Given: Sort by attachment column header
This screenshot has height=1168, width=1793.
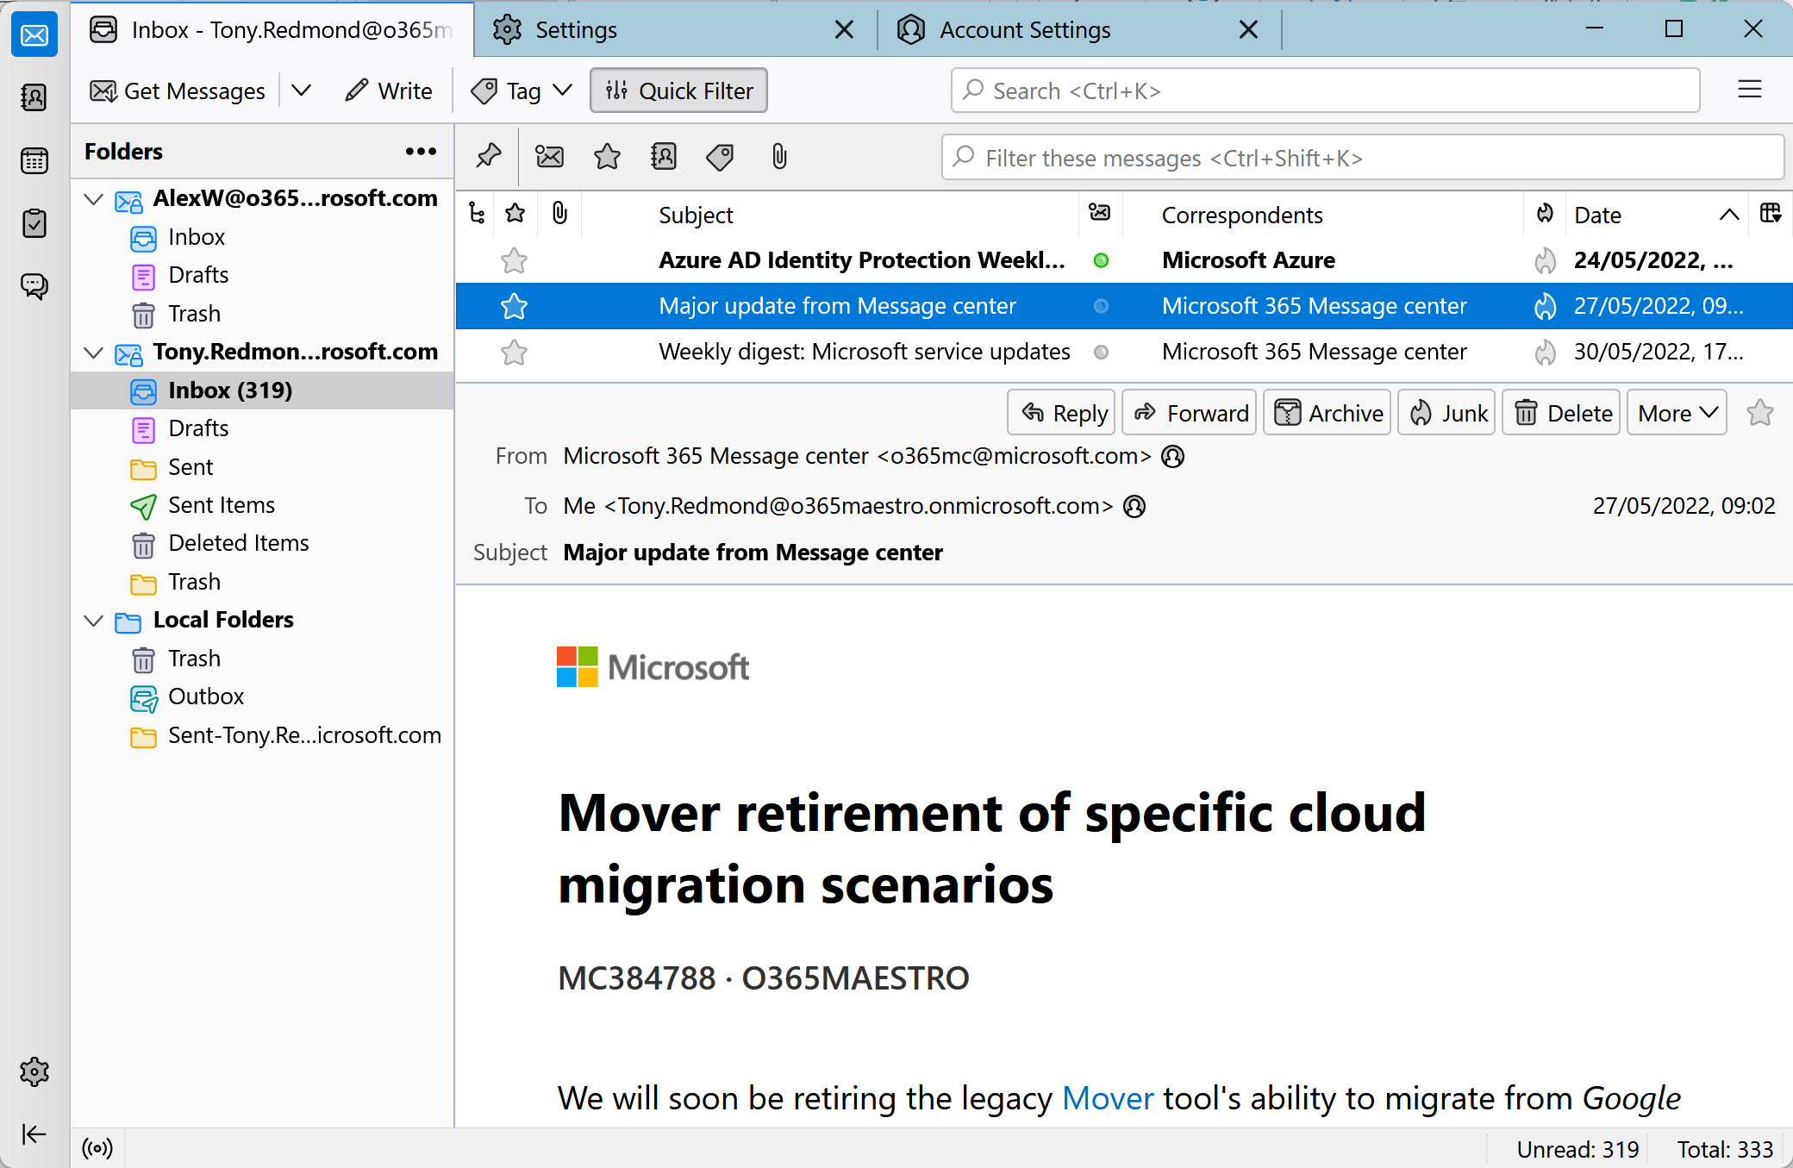Looking at the screenshot, I should pyautogui.click(x=560, y=214).
